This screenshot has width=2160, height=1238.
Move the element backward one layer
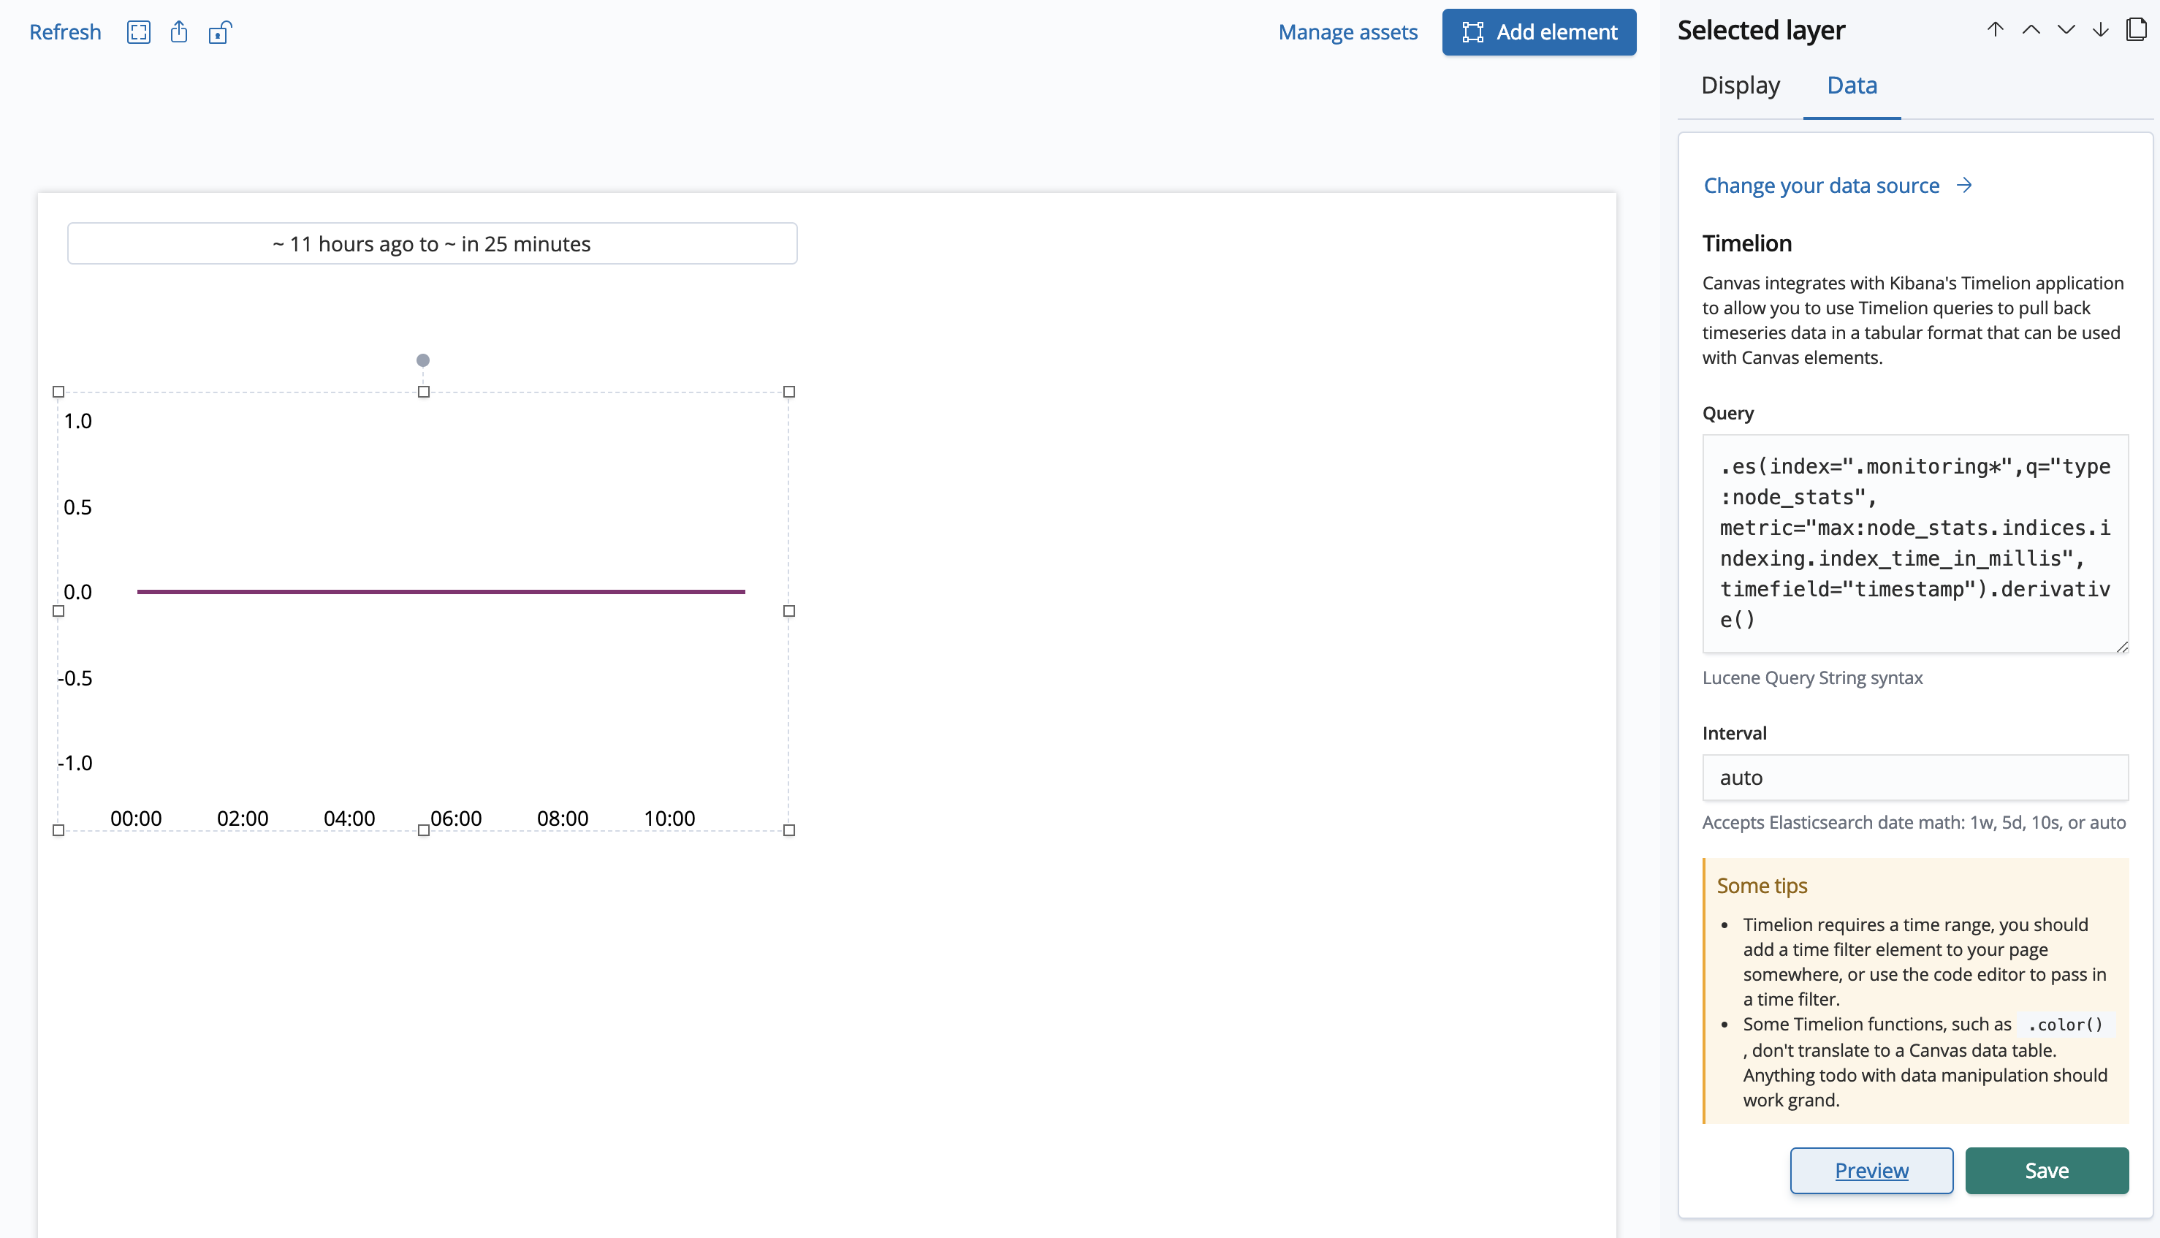(x=2066, y=29)
